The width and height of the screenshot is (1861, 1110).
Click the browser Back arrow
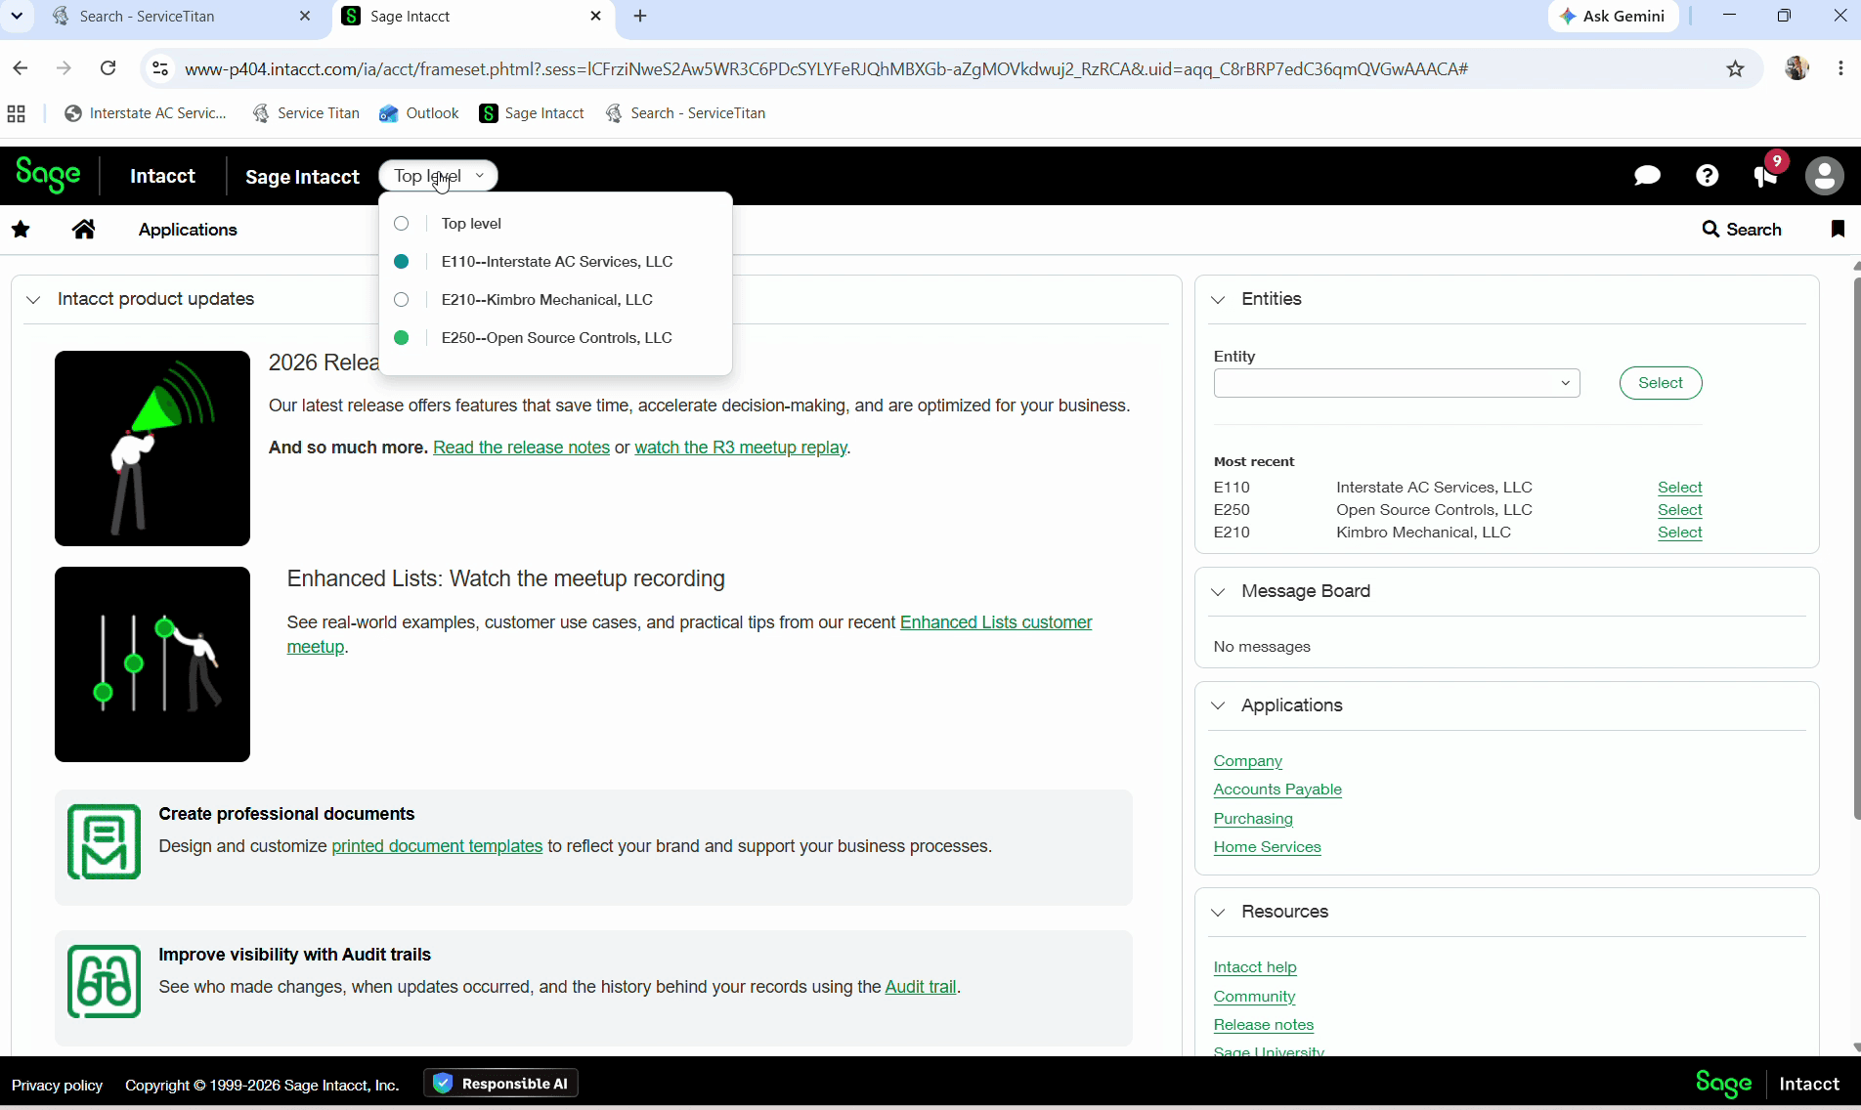pyautogui.click(x=21, y=68)
